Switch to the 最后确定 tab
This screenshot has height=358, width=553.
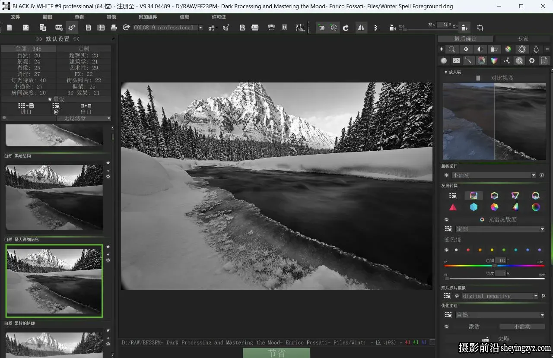coord(466,39)
